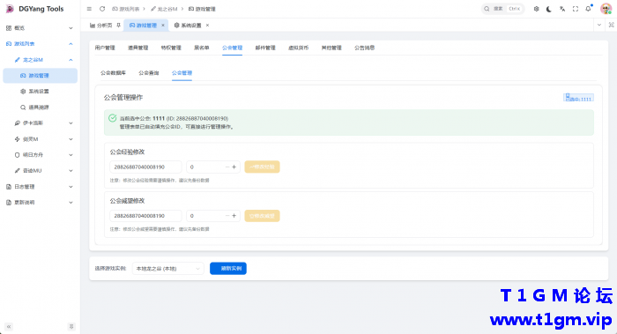The image size is (617, 334).
Task: Click 龙之谷M breadcrumb link
Action: point(164,9)
